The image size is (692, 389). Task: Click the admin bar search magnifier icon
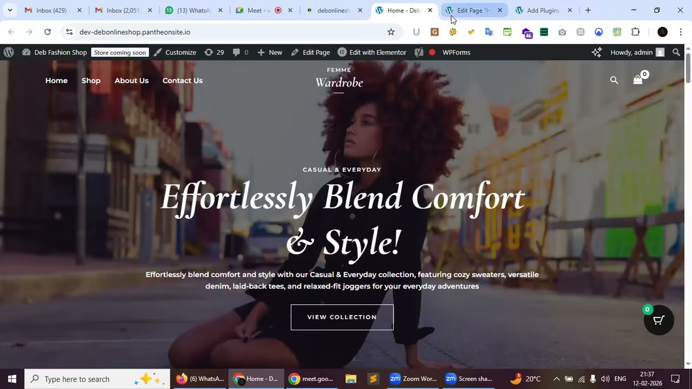point(676,52)
